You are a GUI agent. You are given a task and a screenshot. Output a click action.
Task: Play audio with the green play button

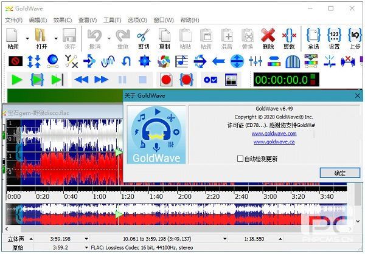pos(17,80)
